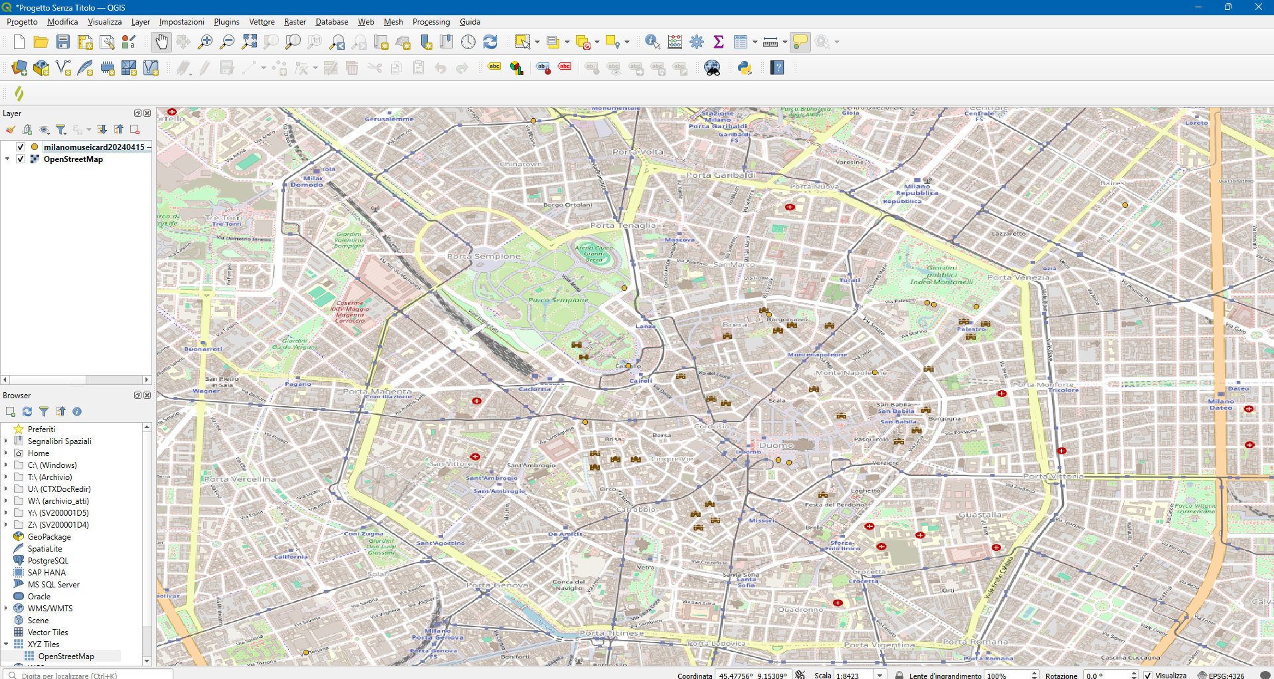Image resolution: width=1274 pixels, height=679 pixels.
Task: Open the Data Source Manager
Action: (x=19, y=68)
